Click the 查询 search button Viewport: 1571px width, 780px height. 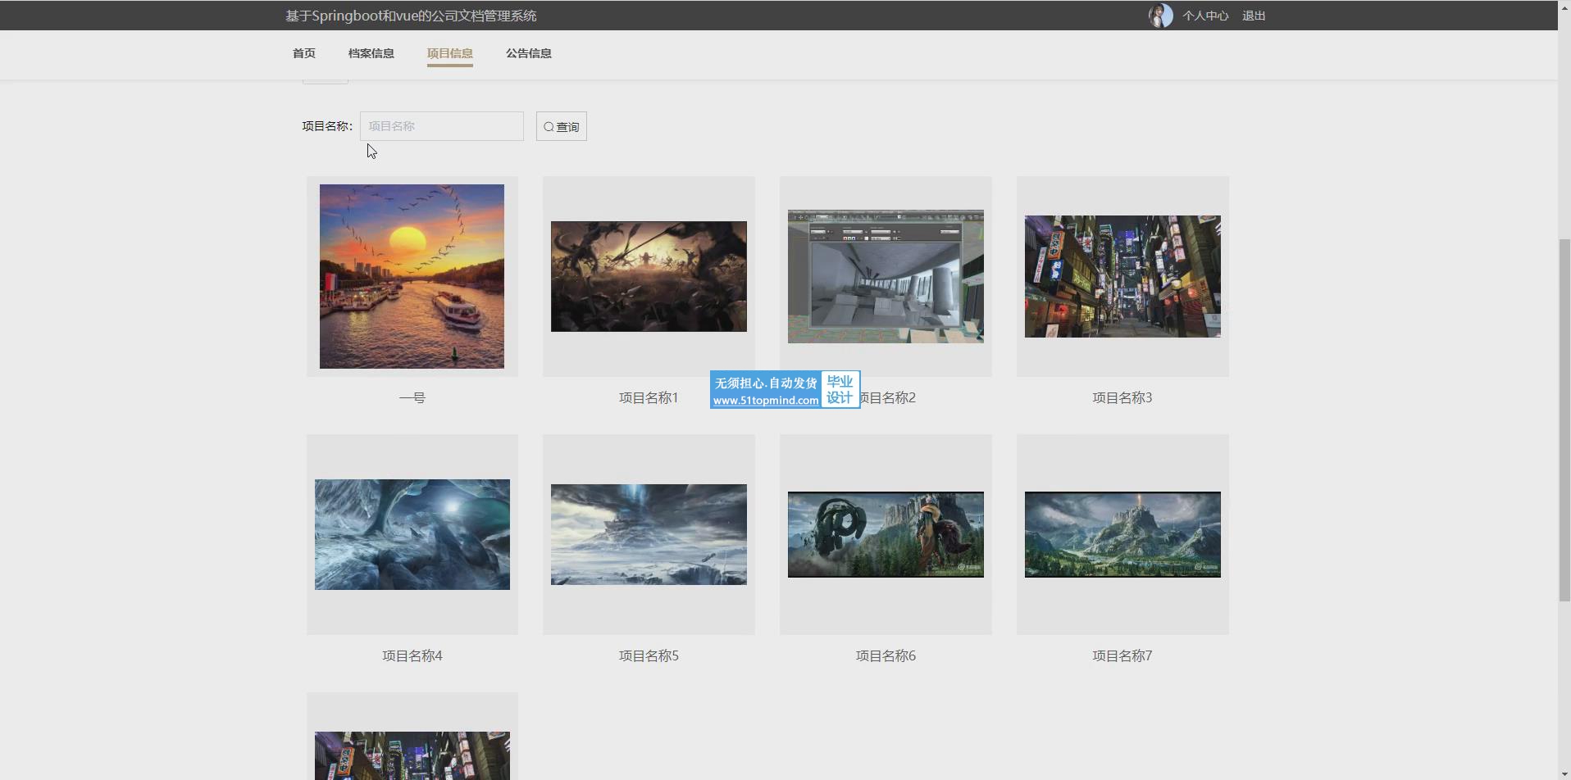tap(561, 126)
